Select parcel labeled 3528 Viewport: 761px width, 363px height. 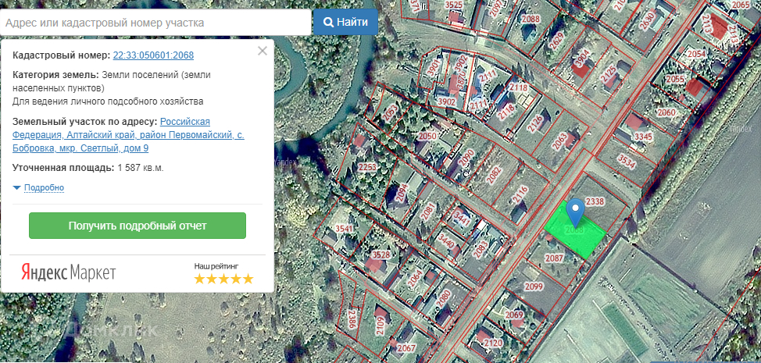click(380, 254)
